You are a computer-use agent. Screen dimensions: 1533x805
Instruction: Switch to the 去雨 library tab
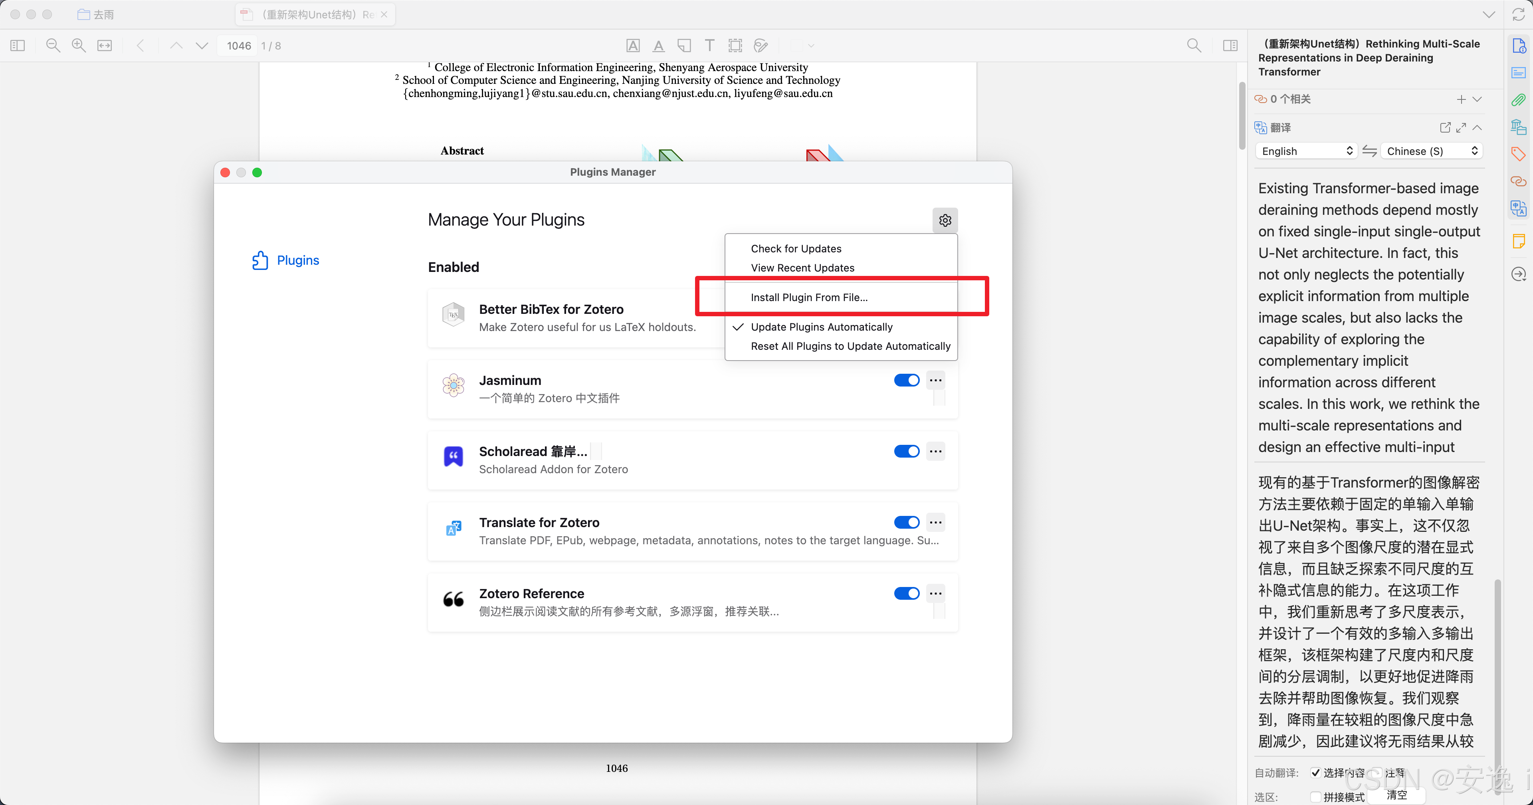point(96,15)
